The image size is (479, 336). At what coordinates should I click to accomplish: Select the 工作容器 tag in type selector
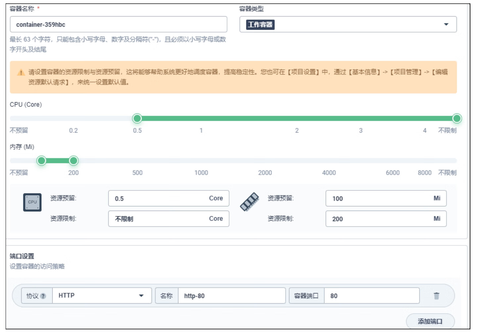click(x=260, y=25)
